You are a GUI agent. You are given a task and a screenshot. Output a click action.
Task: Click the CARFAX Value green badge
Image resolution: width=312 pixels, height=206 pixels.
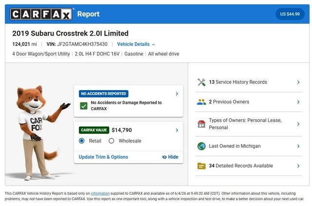pyautogui.click(x=94, y=130)
